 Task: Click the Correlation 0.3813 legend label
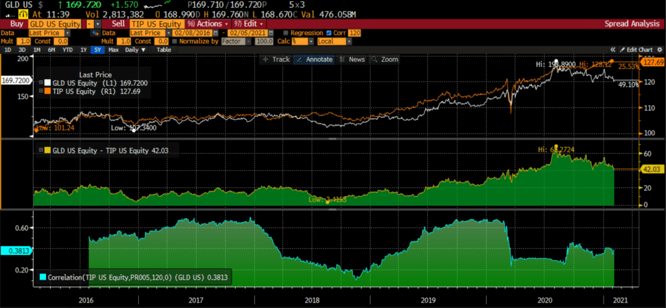138,277
